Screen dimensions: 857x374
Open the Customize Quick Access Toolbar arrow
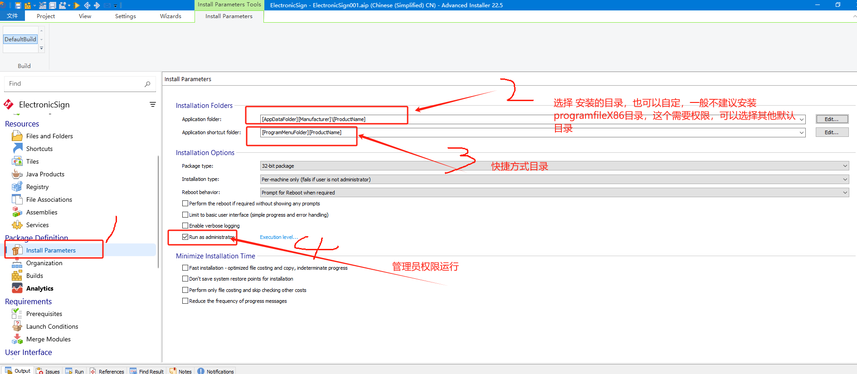115,5
